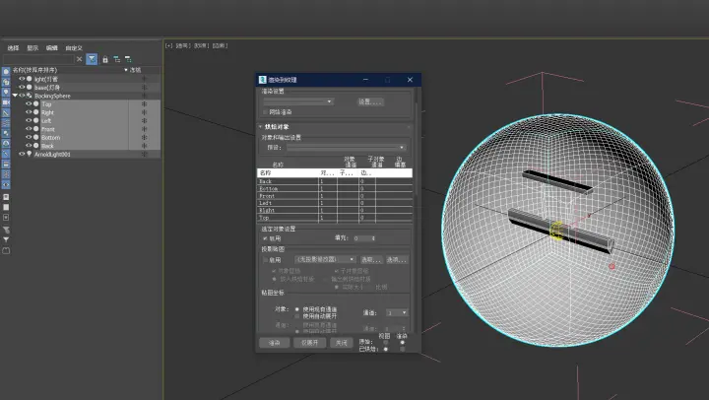Viewport: 709px width, 400px height.
Task: Open 编辑 menu in scene explorer
Action: 52,48
